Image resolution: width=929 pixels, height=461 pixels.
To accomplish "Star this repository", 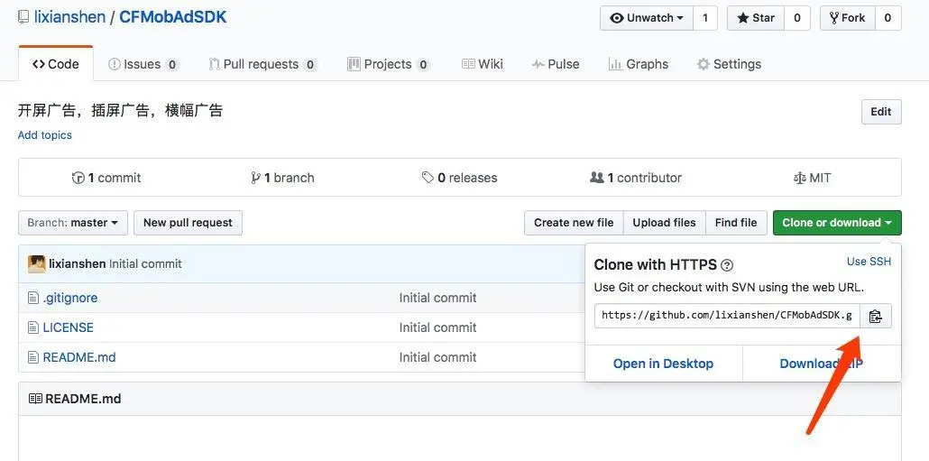I will tap(756, 18).
